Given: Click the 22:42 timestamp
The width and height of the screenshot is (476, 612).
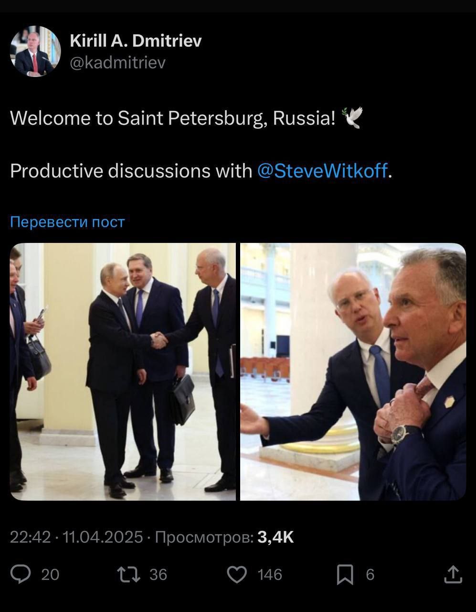Looking at the screenshot, I should point(30,537).
